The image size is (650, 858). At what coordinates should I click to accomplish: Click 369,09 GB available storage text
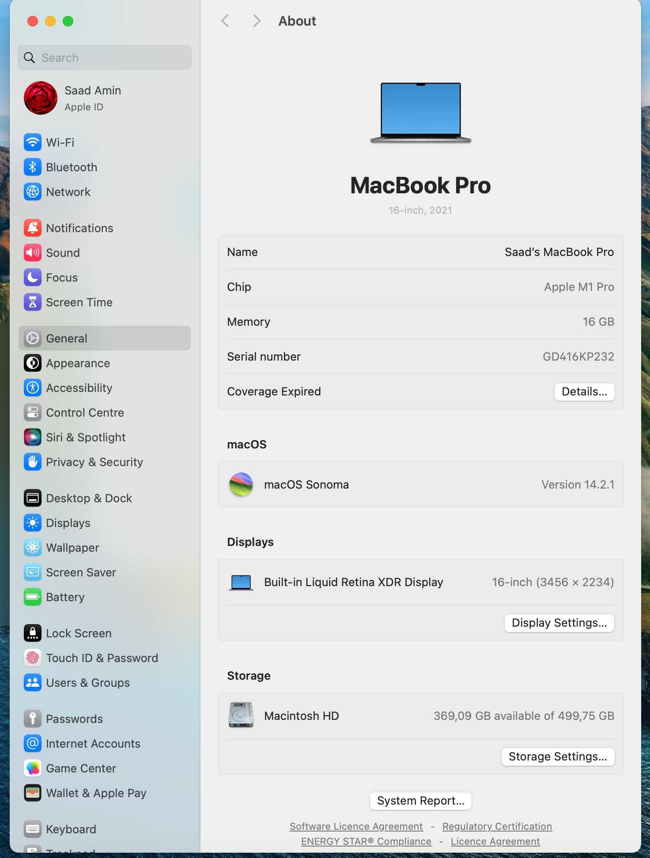tap(524, 716)
